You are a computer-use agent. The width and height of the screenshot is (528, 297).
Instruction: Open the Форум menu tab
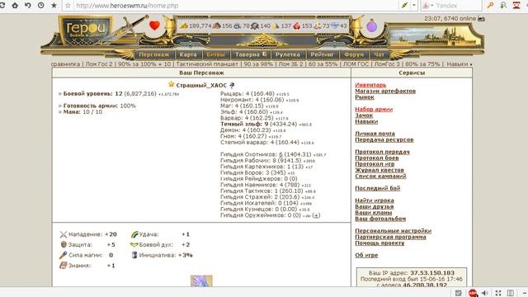[x=354, y=54]
